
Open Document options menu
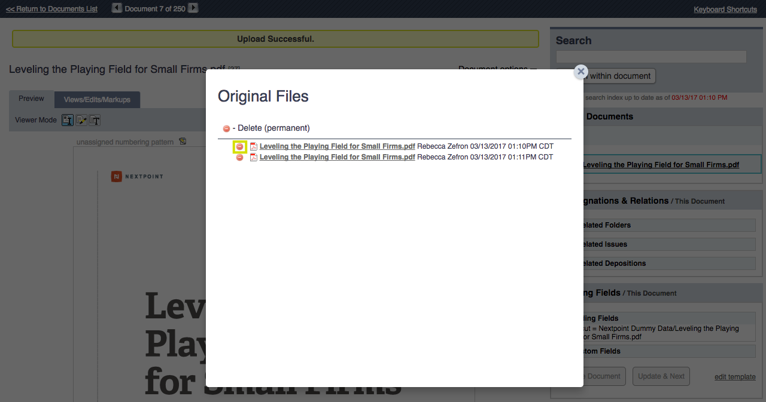pos(497,69)
